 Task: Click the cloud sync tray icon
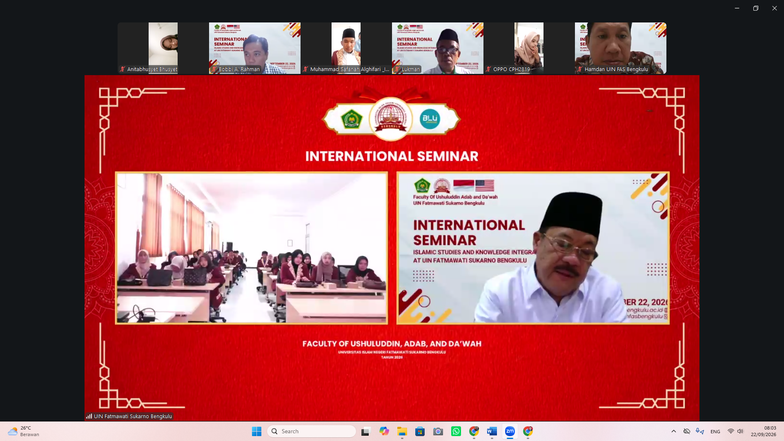click(x=687, y=431)
